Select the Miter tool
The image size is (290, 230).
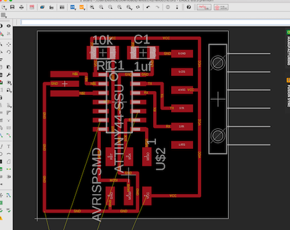9,112
